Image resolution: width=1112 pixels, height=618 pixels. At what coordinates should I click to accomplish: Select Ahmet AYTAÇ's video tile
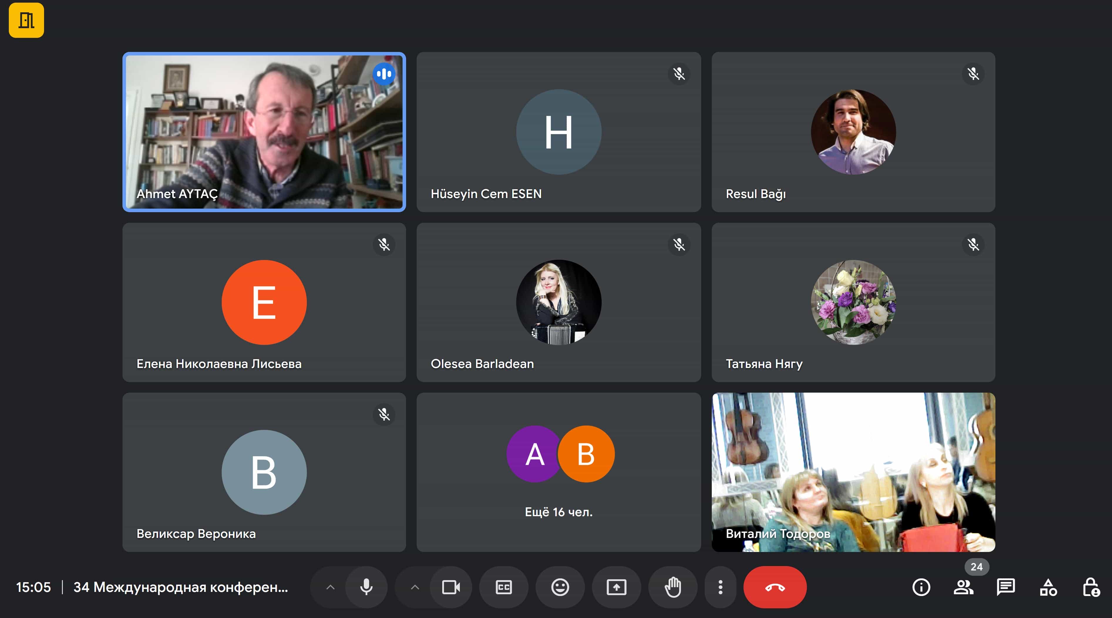[264, 131]
